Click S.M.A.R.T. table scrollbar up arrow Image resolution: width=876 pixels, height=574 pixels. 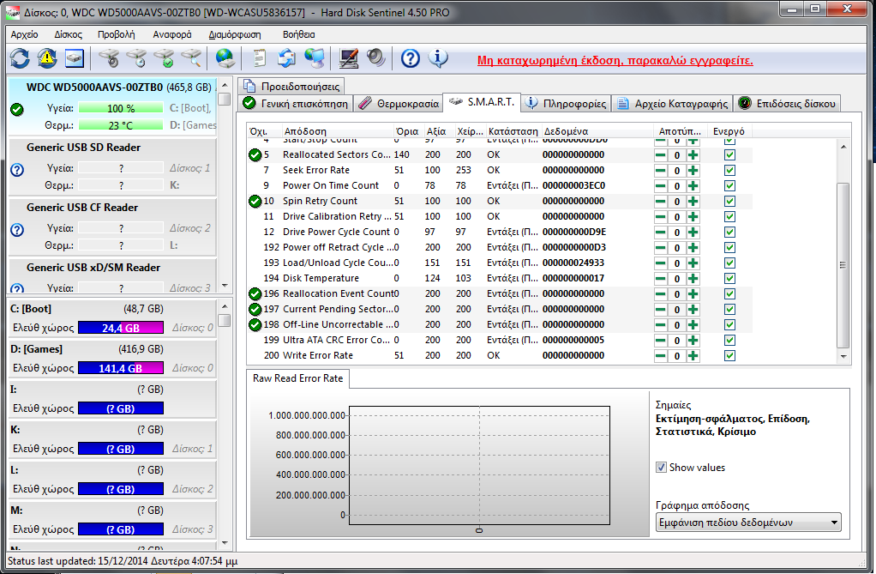843,147
